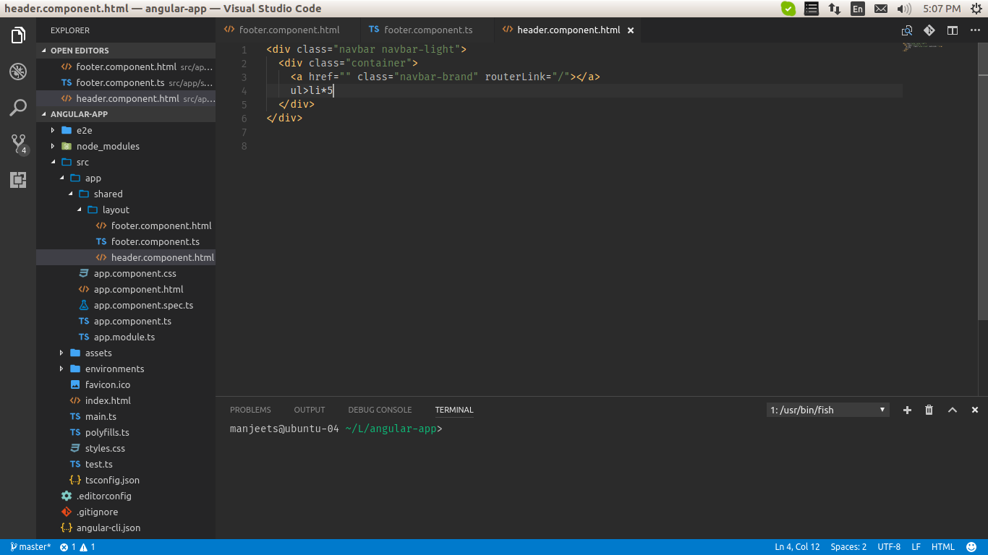This screenshot has width=988, height=555.
Task: Change indentation via Spaces: 2
Action: [x=848, y=547]
